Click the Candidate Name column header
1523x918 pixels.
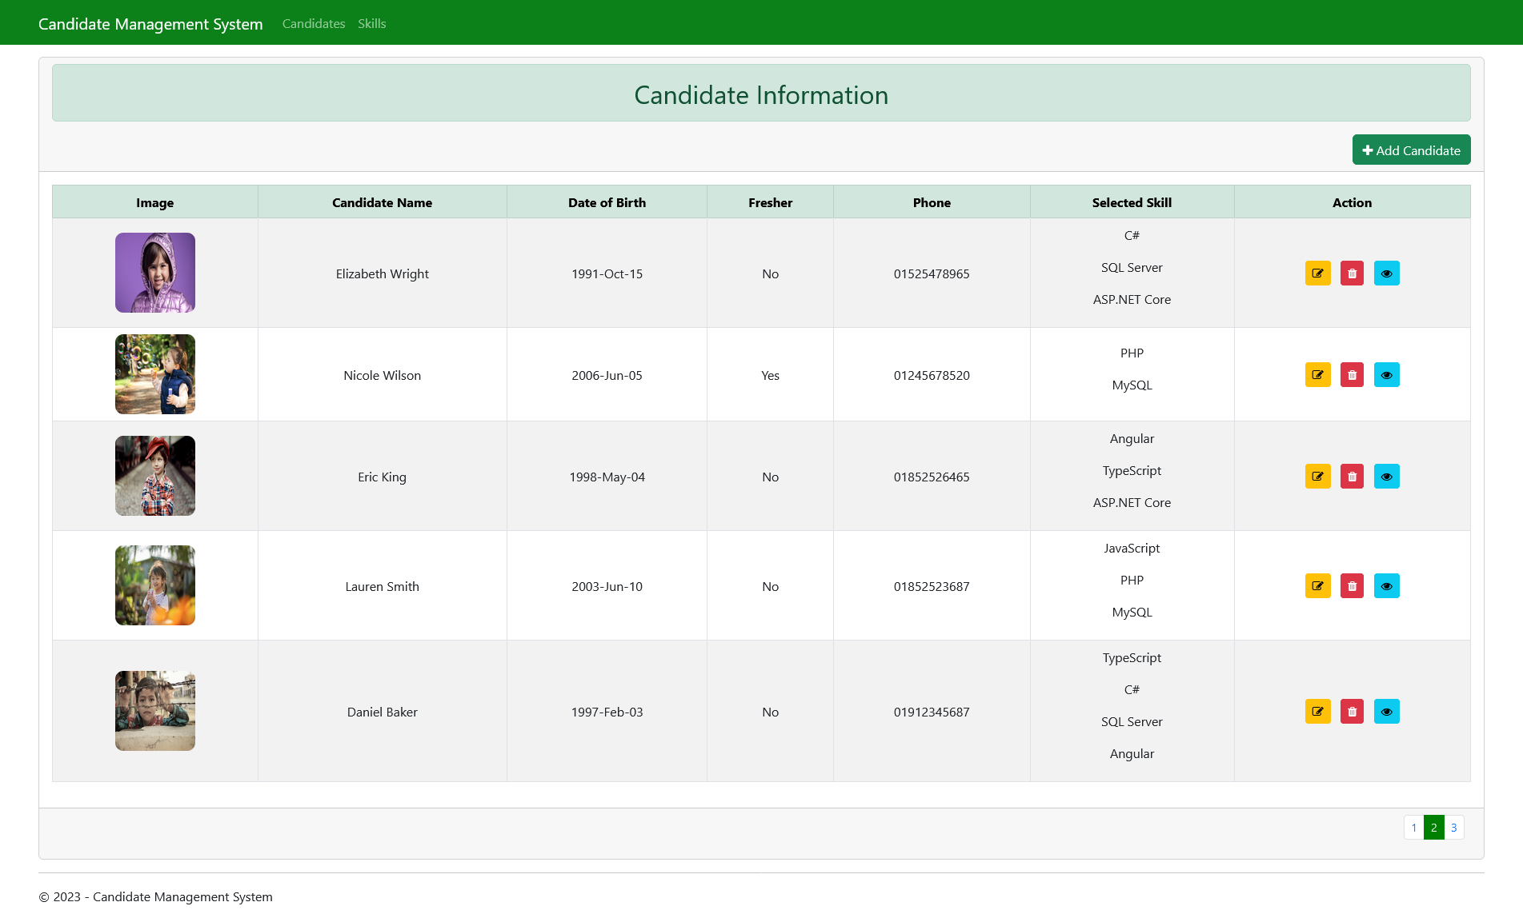coord(382,202)
